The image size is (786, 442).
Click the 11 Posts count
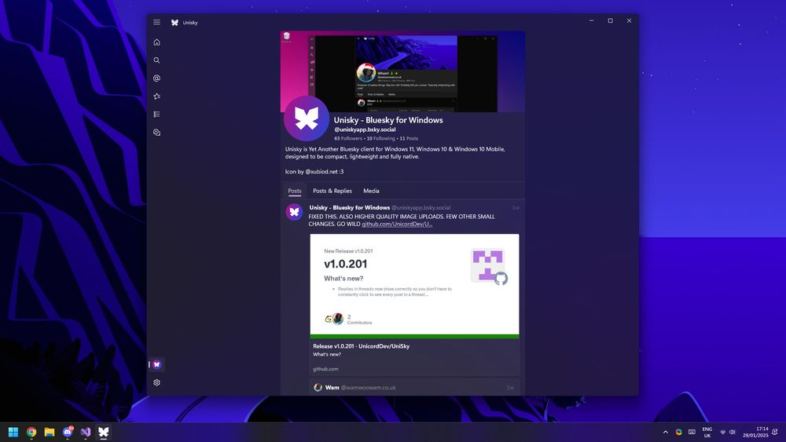click(x=409, y=139)
